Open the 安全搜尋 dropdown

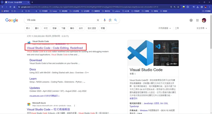pos(202,28)
